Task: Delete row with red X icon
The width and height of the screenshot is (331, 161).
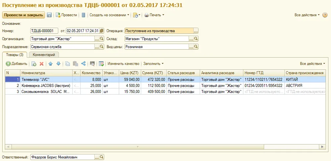Action: click(42, 64)
